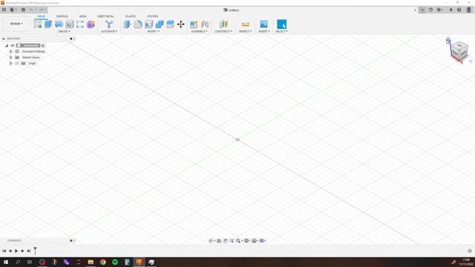Image resolution: width=475 pixels, height=267 pixels.
Task: Click the timeline play button
Action: click(x=16, y=251)
